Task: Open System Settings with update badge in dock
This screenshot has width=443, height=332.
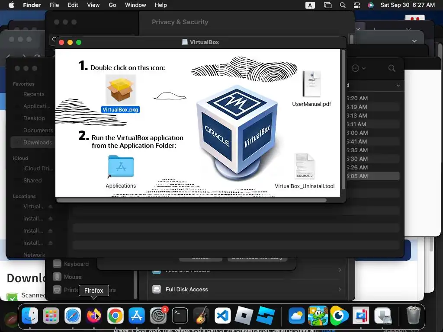Action: pos(158,315)
